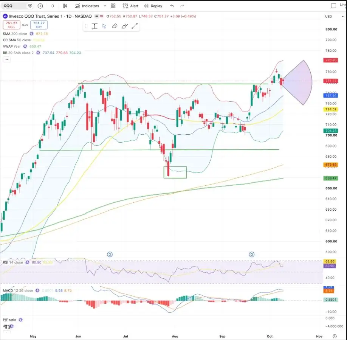
Task: Start bar Replay mode
Action: click(x=153, y=6)
